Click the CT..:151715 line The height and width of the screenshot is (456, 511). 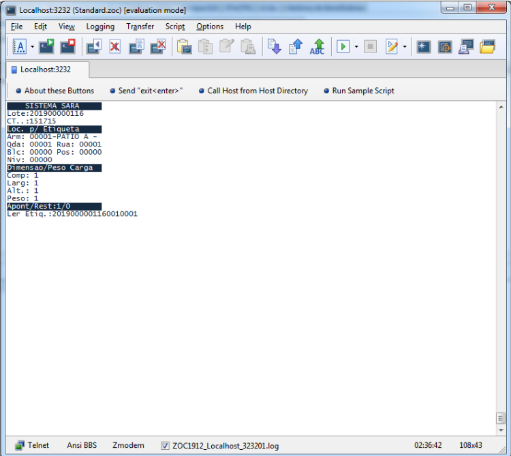tap(31, 121)
